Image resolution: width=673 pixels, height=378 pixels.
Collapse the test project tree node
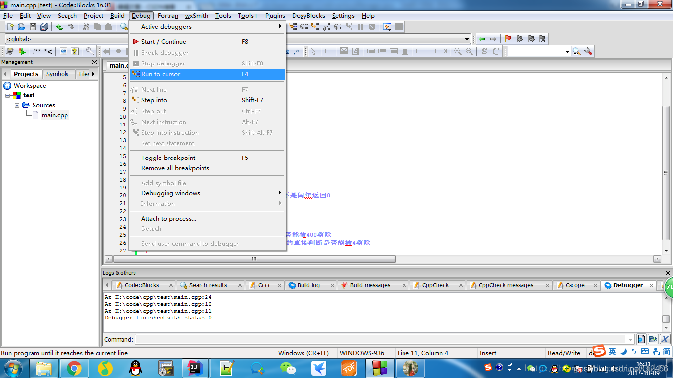pyautogui.click(x=8, y=95)
